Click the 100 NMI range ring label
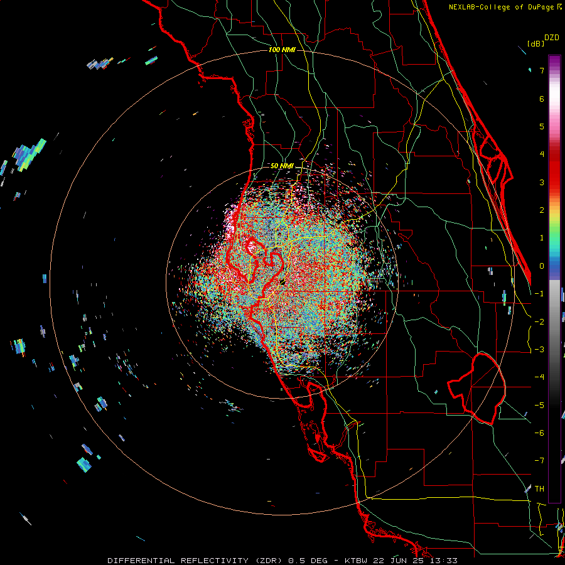Screen dimensions: 565x565 [x=282, y=50]
